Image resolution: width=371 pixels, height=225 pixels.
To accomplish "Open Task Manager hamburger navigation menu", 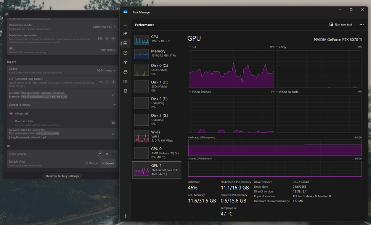I will [x=125, y=24].
